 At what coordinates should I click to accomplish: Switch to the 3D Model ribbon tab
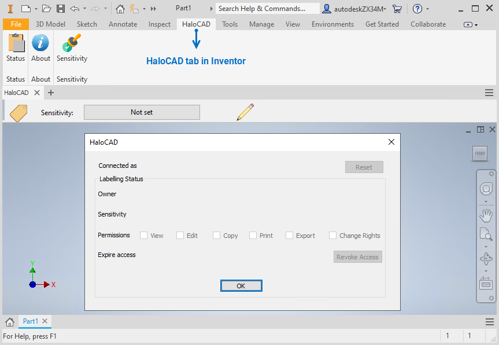tap(50, 24)
